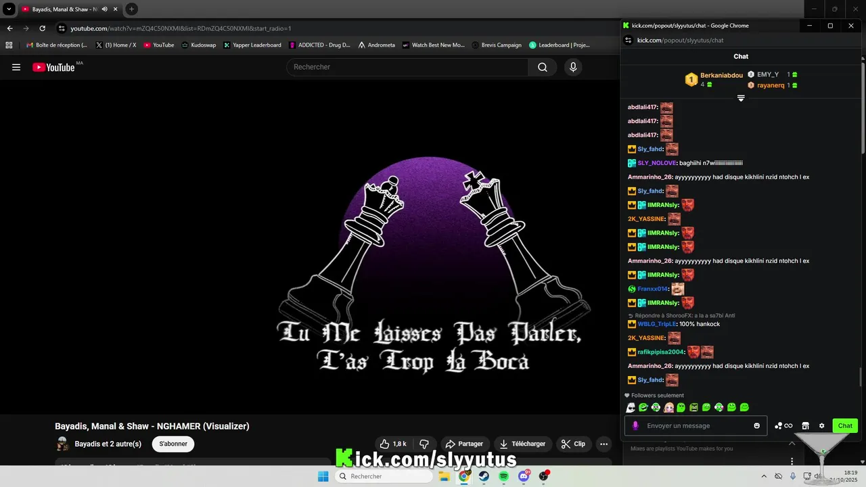Open Spotify from the taskbar
Screen dimensions: 866x487
point(504,476)
